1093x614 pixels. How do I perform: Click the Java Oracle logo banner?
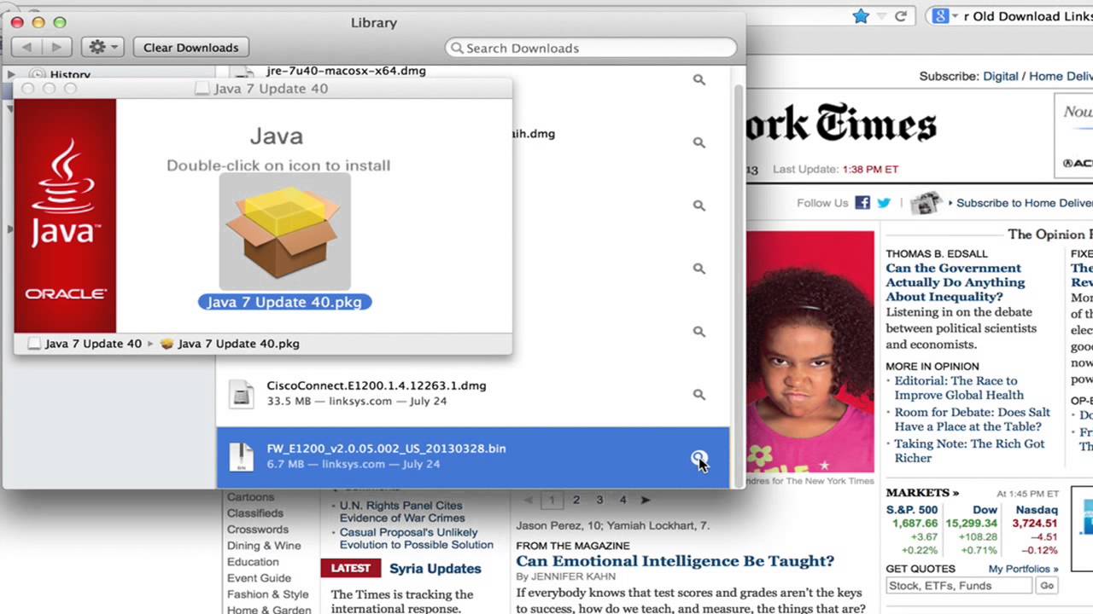coord(65,216)
